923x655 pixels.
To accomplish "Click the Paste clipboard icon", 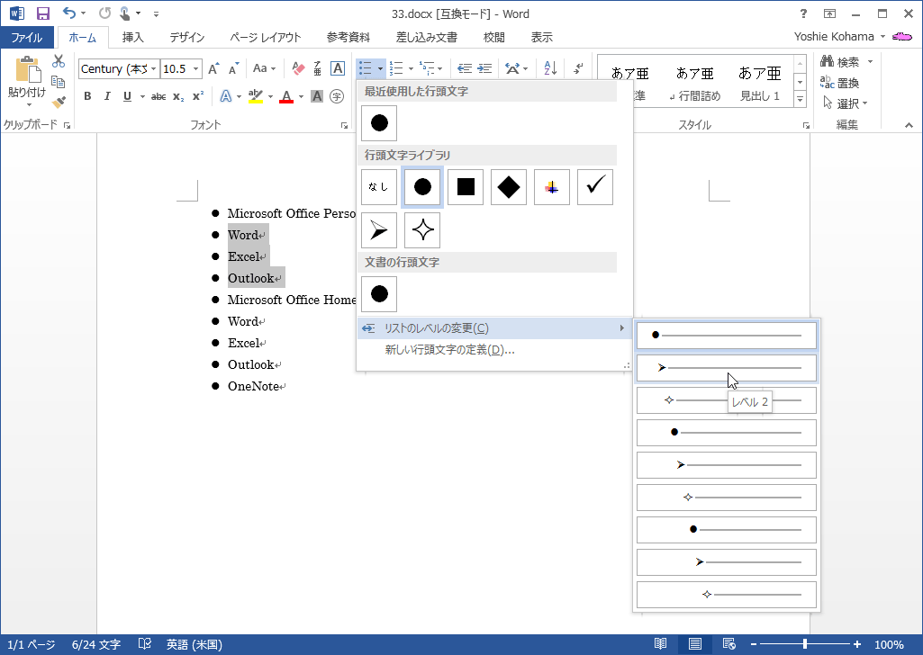I will [27, 69].
